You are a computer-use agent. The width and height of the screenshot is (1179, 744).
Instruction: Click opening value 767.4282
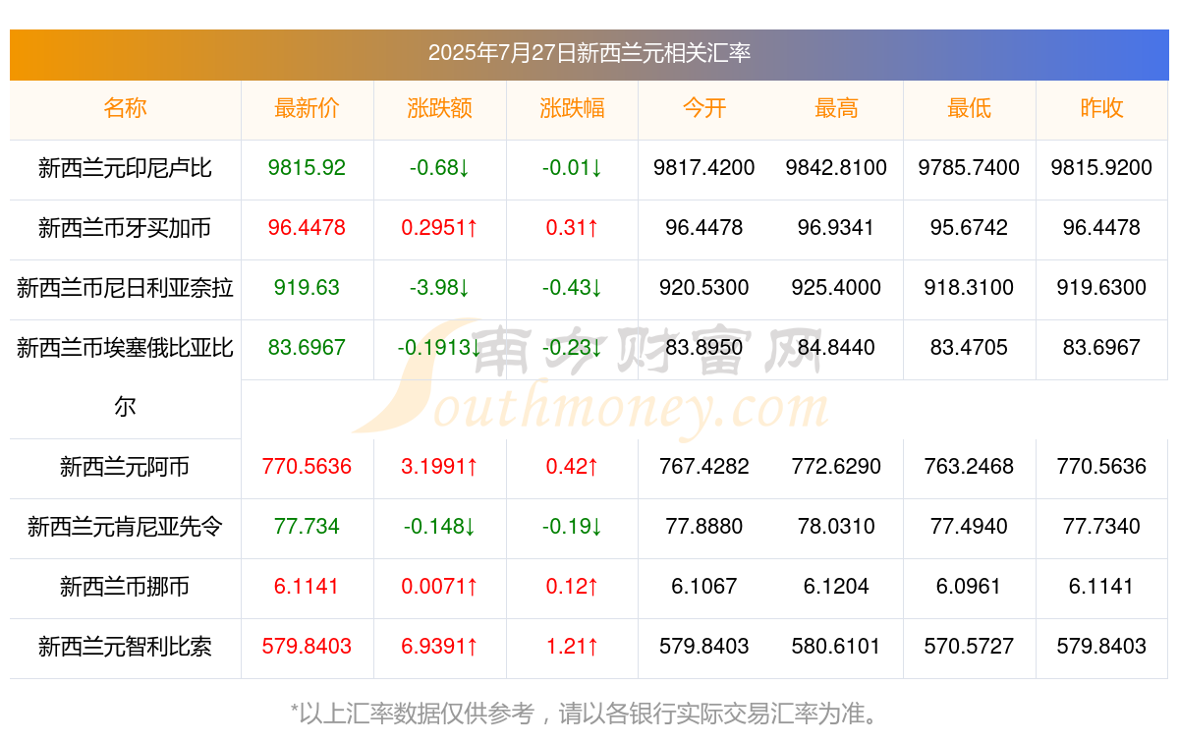704,467
